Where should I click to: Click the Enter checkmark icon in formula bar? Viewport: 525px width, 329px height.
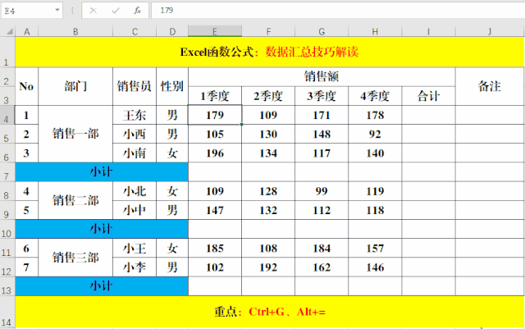pyautogui.click(x=116, y=11)
